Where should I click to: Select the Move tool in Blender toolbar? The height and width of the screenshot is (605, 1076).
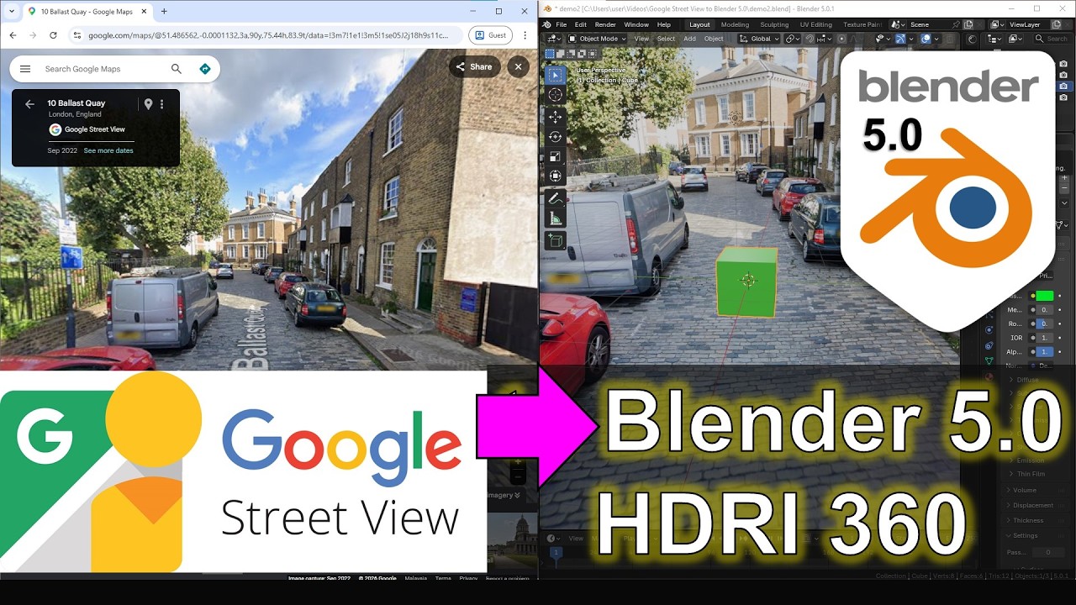pyautogui.click(x=556, y=118)
